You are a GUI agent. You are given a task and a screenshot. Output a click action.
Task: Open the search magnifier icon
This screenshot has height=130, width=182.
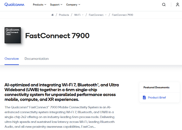click(x=164, y=5)
